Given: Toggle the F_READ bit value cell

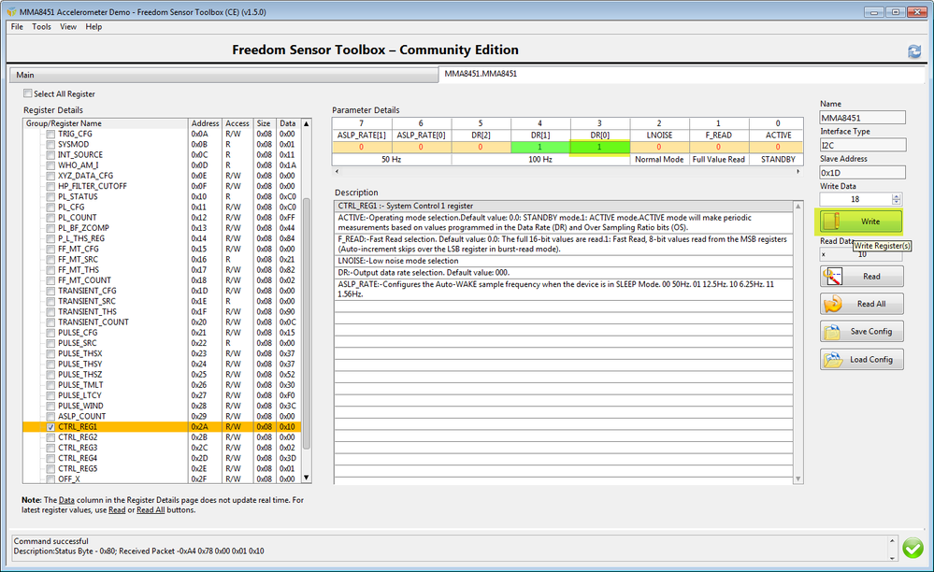Looking at the screenshot, I should 718,147.
